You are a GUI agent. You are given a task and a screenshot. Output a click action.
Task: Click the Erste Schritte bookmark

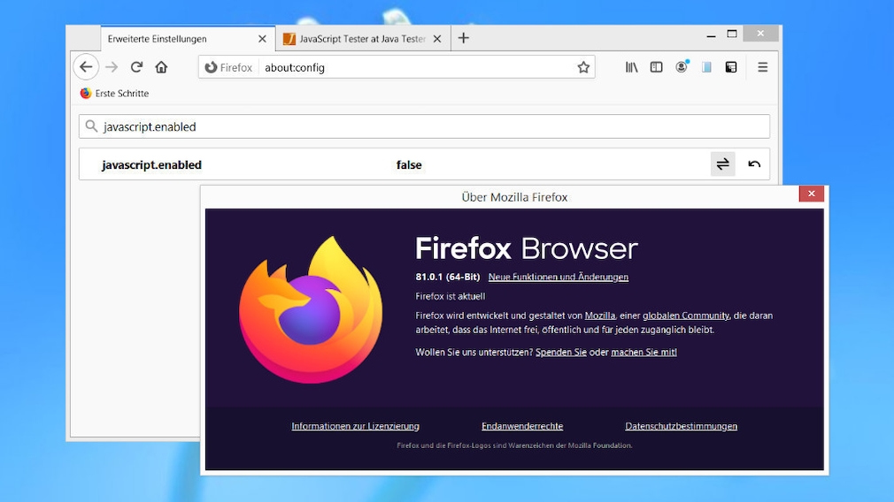[114, 93]
